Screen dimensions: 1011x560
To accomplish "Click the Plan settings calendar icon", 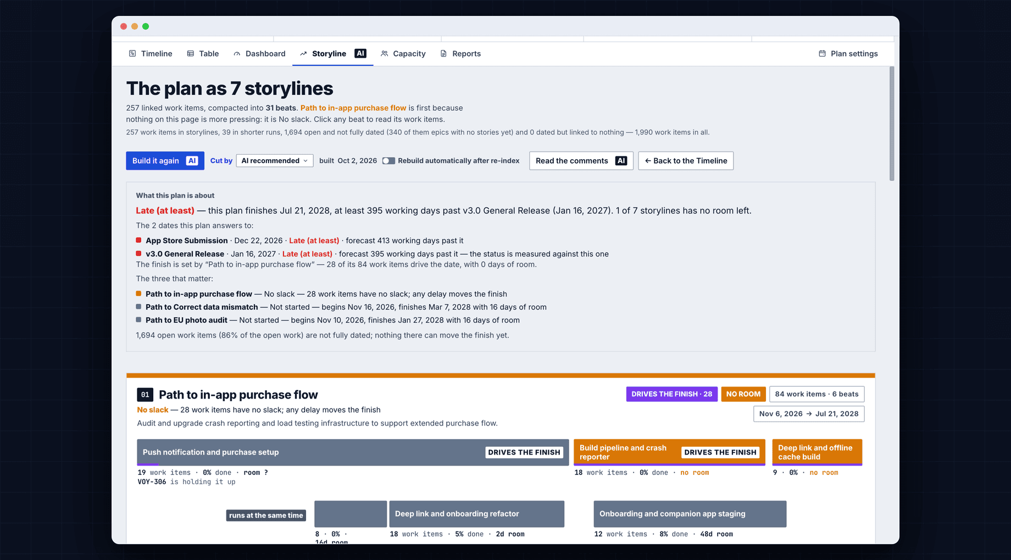I will tap(823, 54).
